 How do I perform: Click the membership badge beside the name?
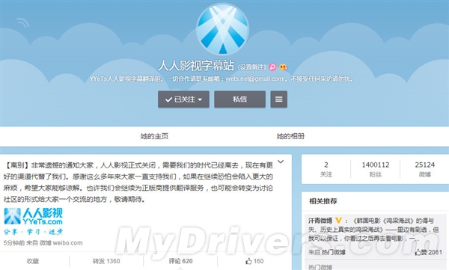click(283, 67)
